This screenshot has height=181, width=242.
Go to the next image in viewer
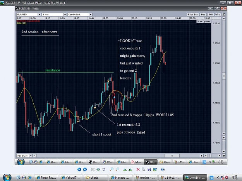coord(85,169)
